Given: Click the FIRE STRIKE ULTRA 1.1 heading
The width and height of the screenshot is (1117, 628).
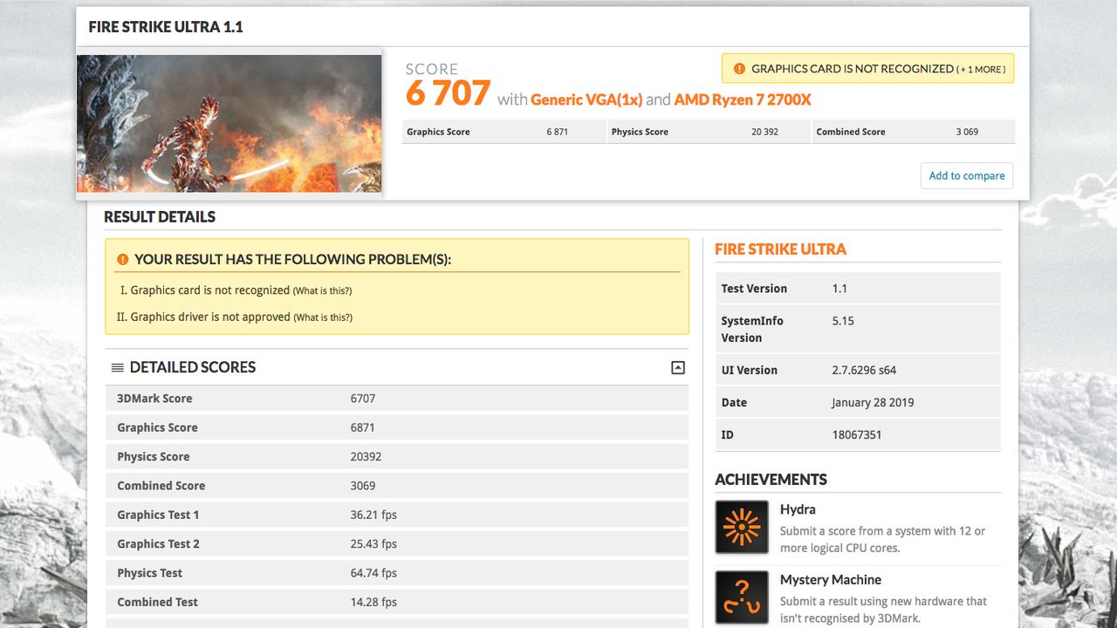Looking at the screenshot, I should click(166, 27).
